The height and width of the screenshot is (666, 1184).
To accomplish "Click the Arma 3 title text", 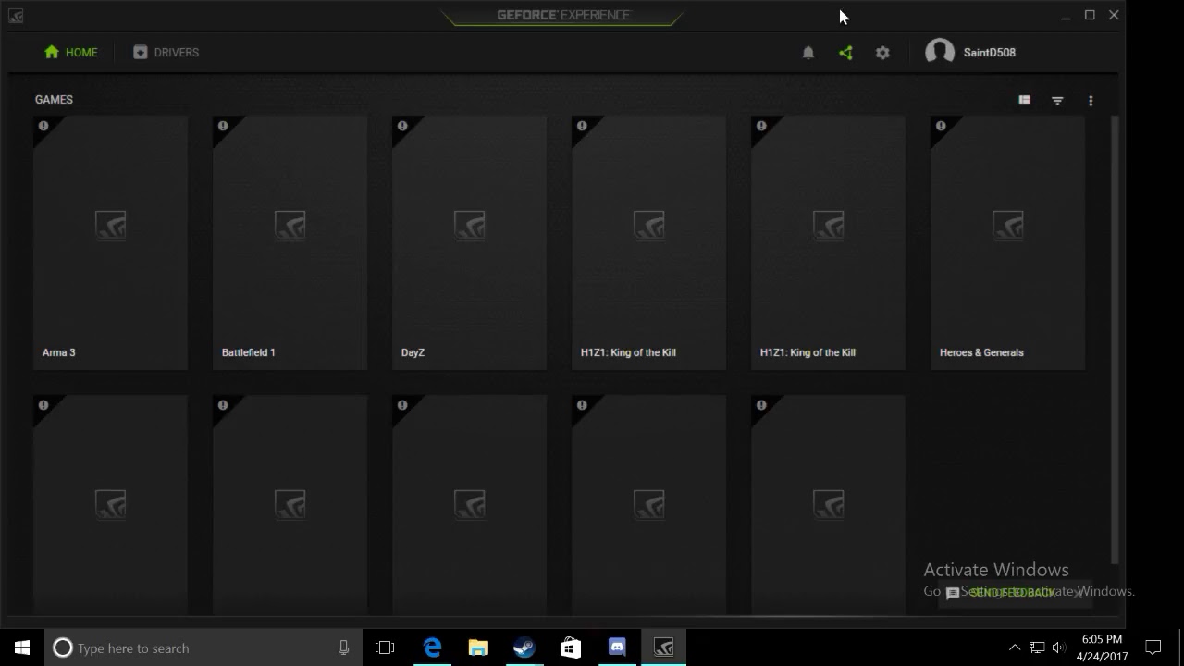I will (x=58, y=352).
